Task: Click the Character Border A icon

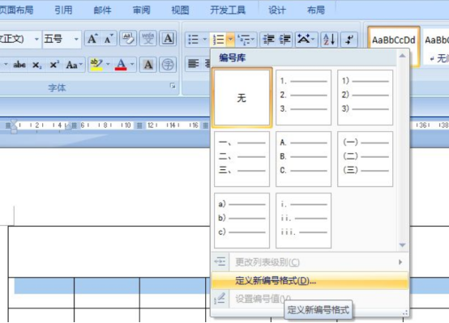Action: [168, 38]
